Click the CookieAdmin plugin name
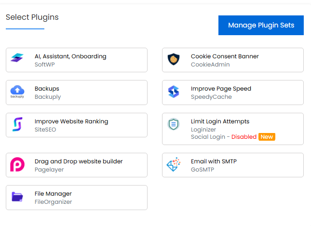 pyautogui.click(x=210, y=65)
